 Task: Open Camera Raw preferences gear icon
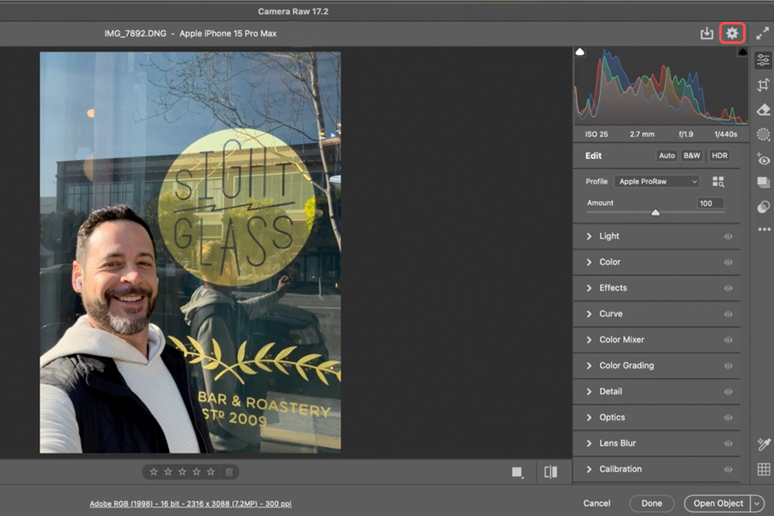(732, 34)
